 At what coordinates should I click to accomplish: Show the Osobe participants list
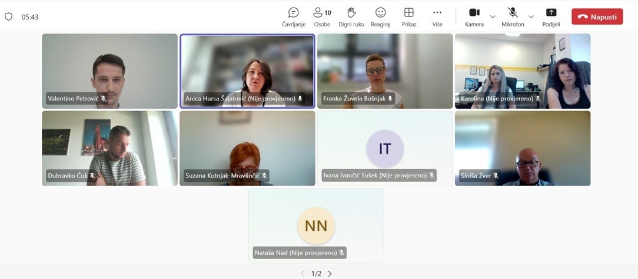coord(321,16)
